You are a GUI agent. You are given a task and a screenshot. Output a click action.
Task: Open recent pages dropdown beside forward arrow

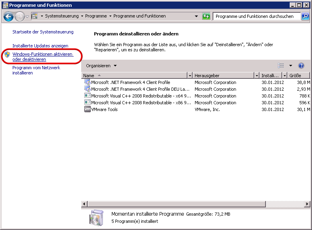point(27,17)
